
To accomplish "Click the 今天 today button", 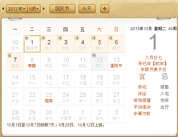I will pyautogui.click(x=87, y=9).
